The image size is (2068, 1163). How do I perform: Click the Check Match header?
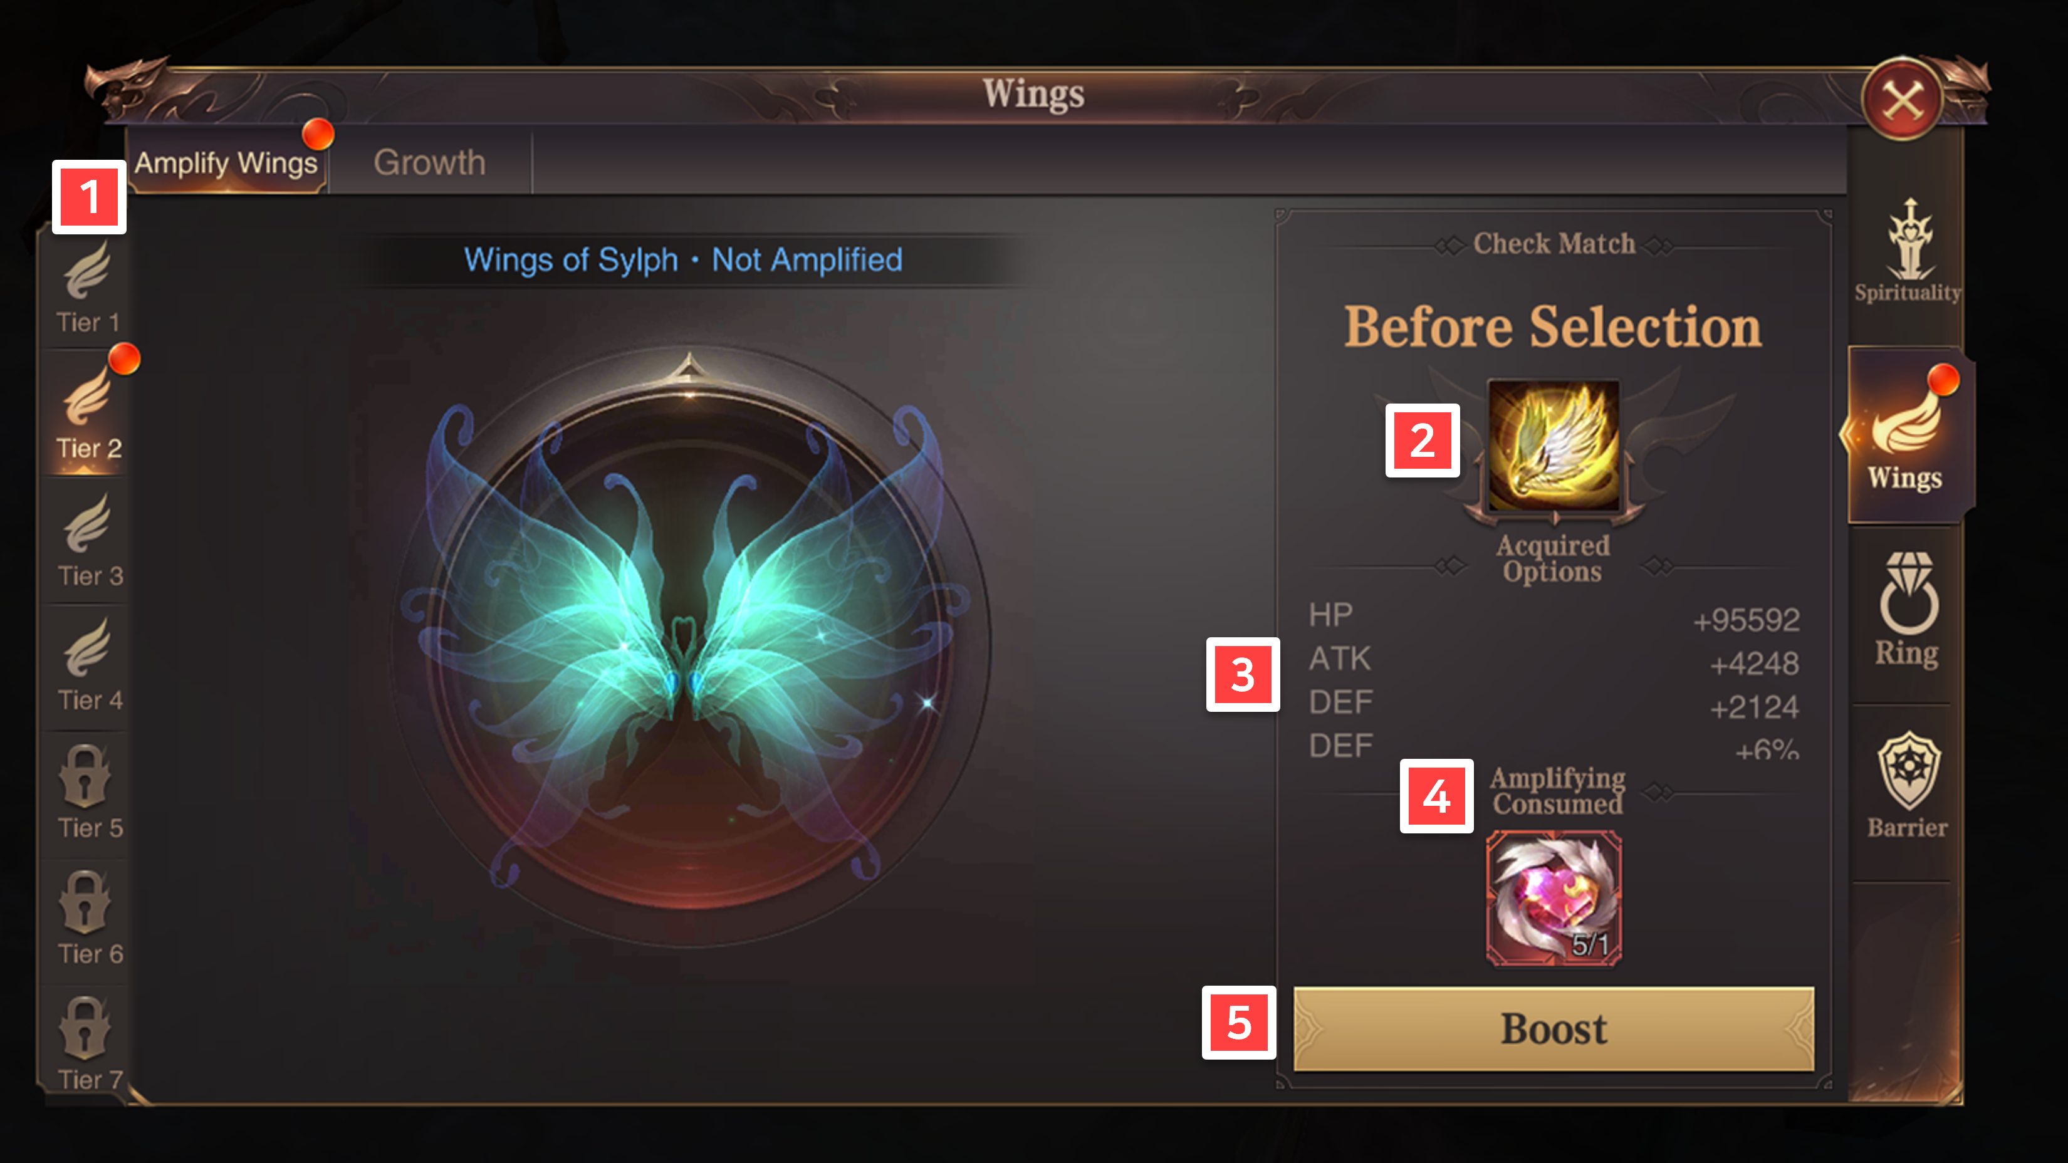pyautogui.click(x=1554, y=243)
